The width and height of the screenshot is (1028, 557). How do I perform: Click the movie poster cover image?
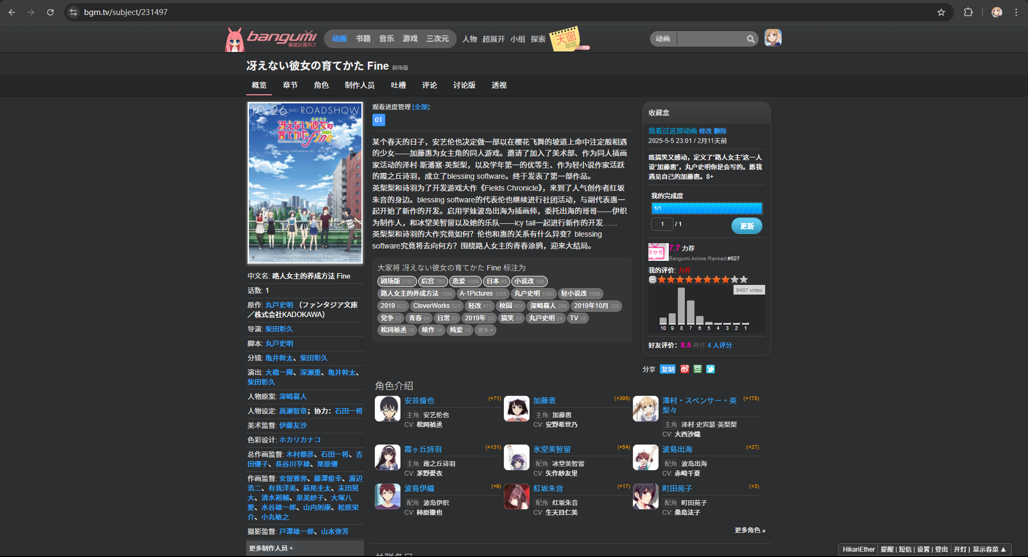[305, 183]
